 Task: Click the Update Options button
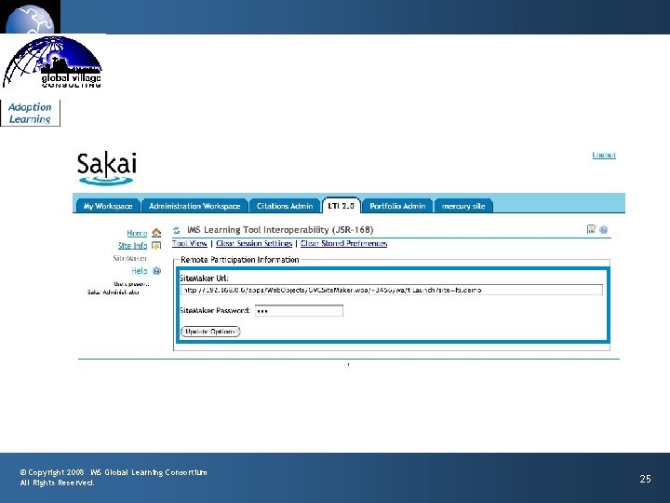[210, 332]
